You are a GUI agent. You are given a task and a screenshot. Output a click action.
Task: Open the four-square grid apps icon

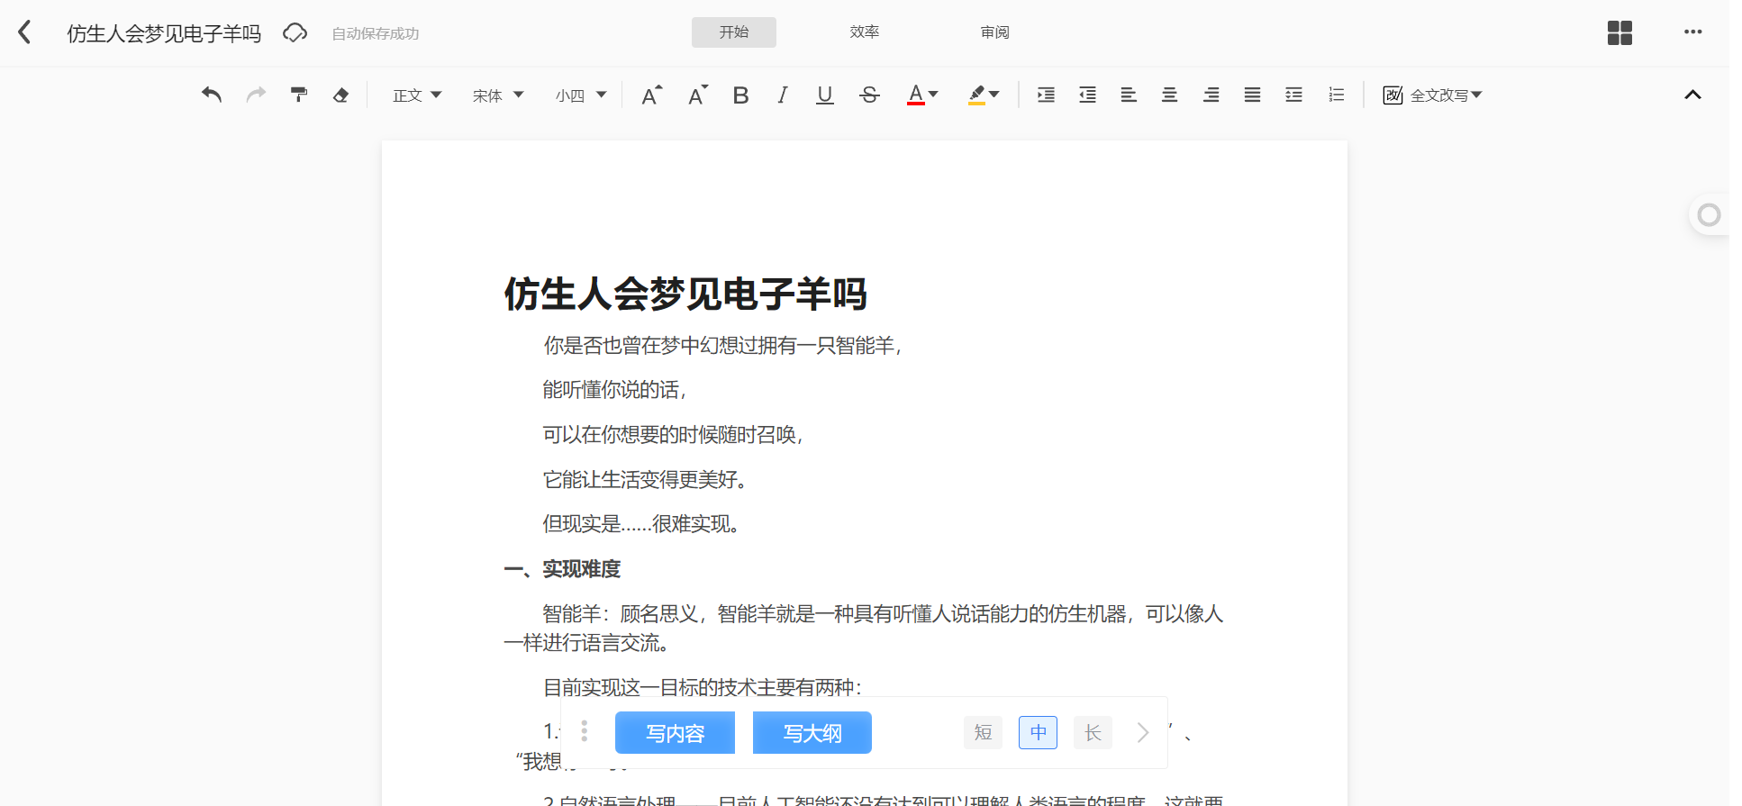point(1620,33)
